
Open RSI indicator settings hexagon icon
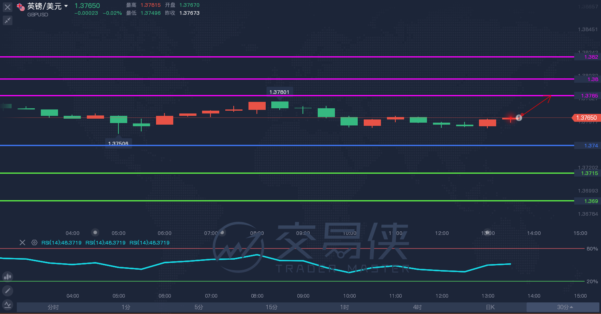pyautogui.click(x=34, y=242)
